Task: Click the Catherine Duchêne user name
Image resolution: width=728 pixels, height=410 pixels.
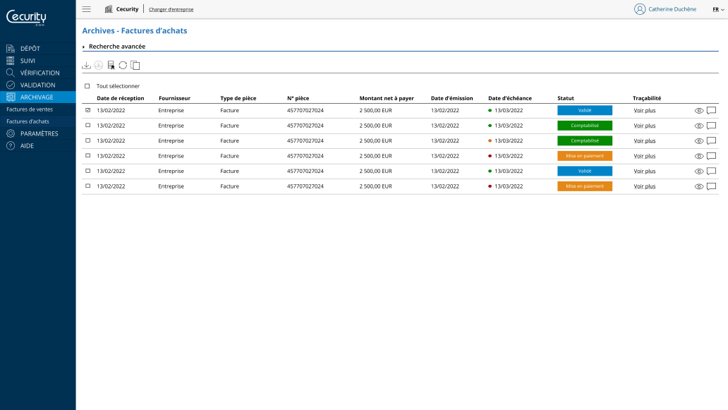Action: [x=672, y=9]
